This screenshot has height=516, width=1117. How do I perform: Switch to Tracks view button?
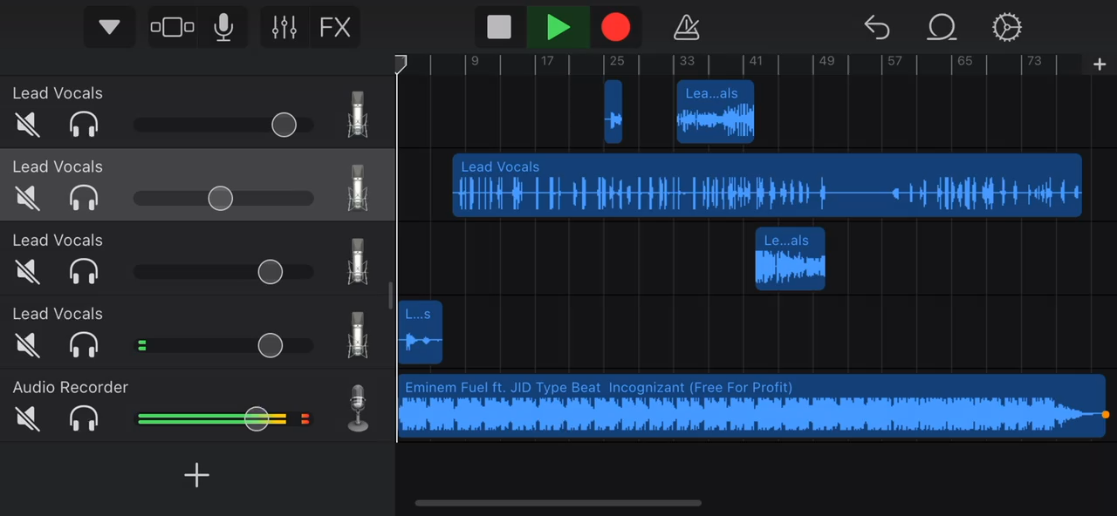173,27
